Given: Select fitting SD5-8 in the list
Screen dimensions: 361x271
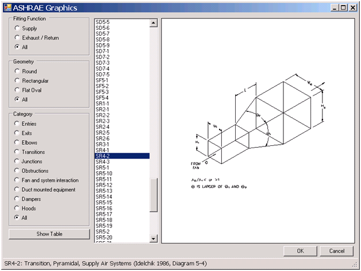Looking at the screenshot, I should (x=122, y=40).
